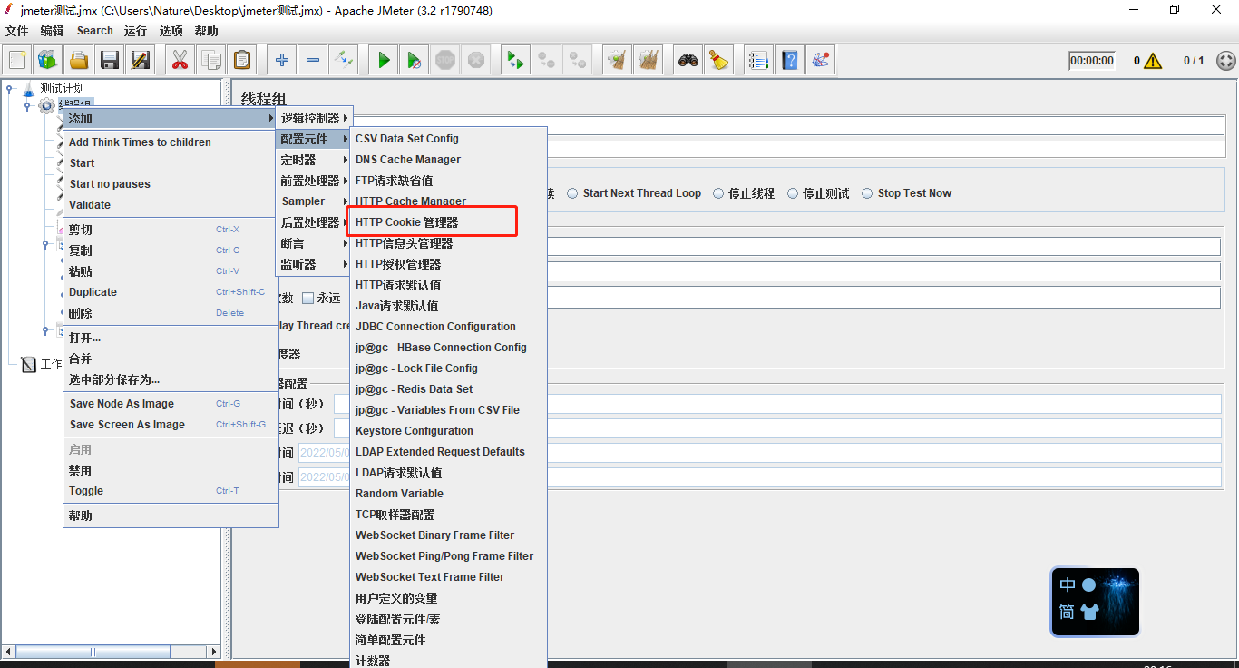Open the Templates toolbar icon
The height and width of the screenshot is (668, 1239).
[x=48, y=61]
